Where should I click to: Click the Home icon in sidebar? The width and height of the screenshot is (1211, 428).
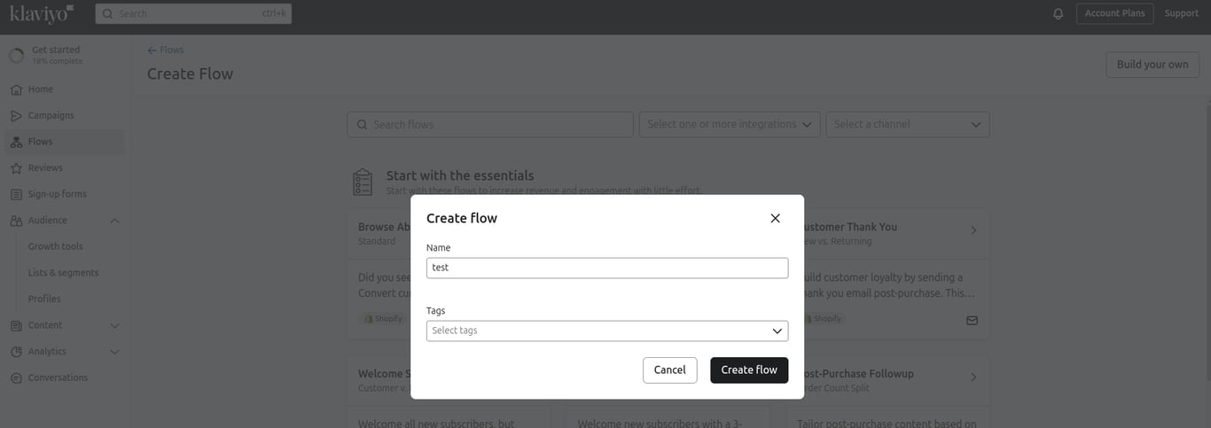16,89
